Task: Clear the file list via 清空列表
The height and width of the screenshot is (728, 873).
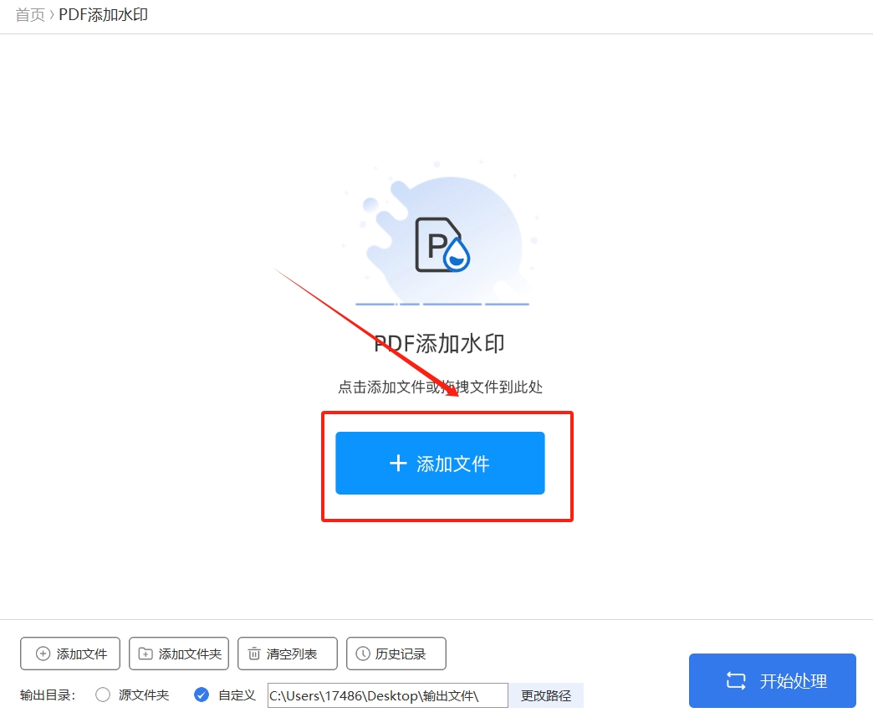Action: coord(287,654)
